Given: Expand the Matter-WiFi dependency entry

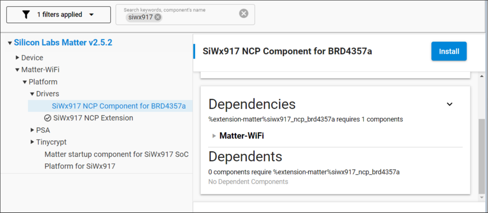Looking at the screenshot, I should [x=214, y=136].
